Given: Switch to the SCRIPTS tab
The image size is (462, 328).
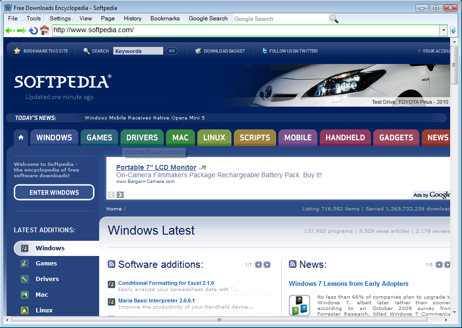Looking at the screenshot, I should pos(255,137).
